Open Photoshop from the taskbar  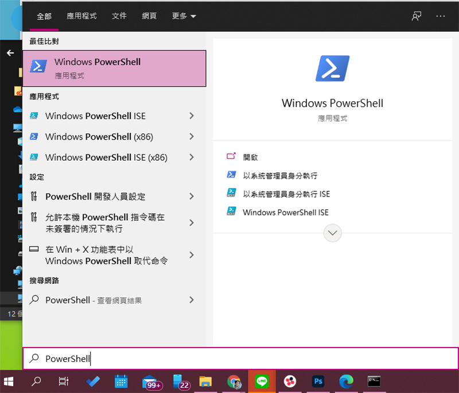click(x=318, y=382)
